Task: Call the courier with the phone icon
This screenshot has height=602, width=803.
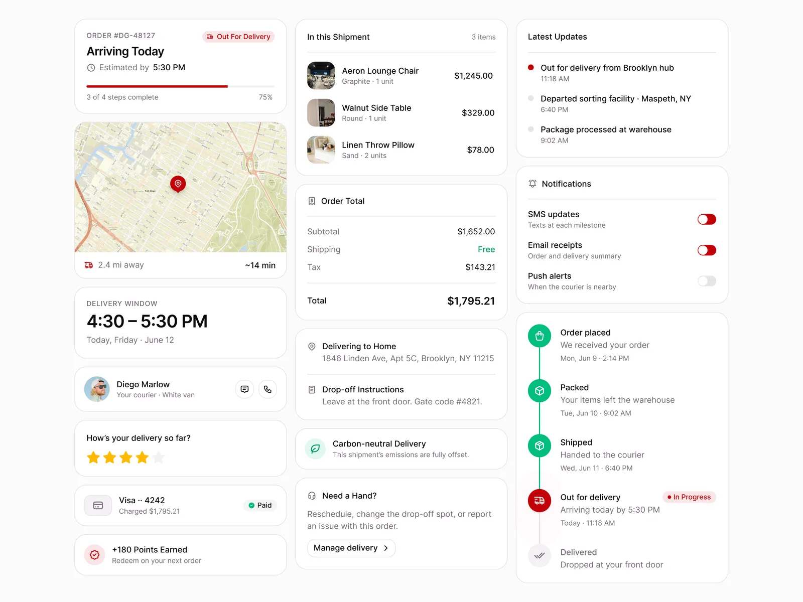Action: coord(267,389)
